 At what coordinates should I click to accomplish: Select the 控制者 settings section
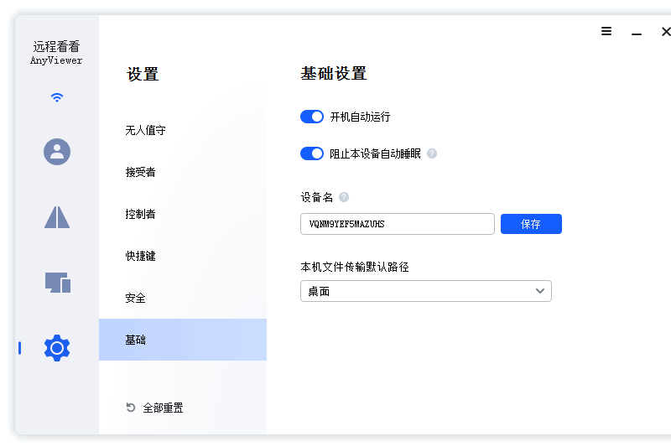(141, 214)
